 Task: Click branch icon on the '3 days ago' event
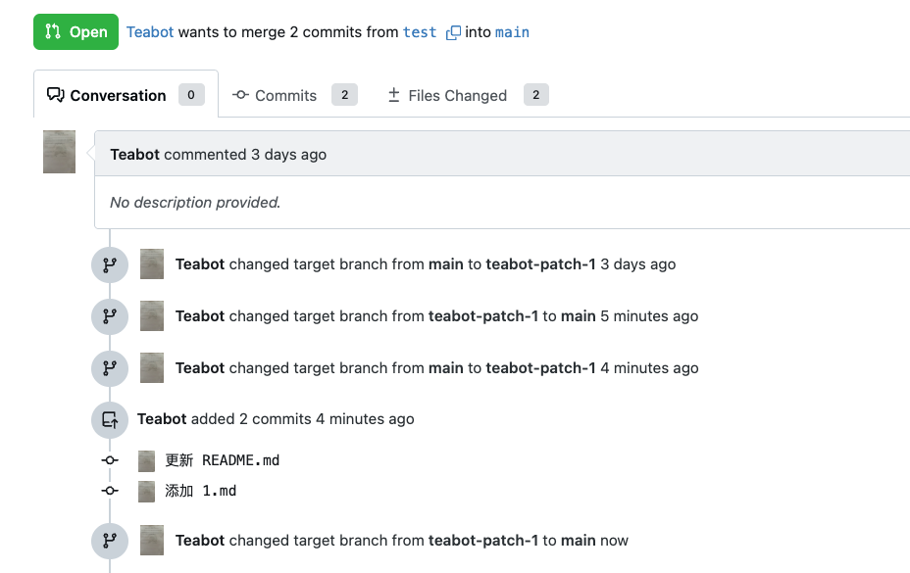click(110, 264)
